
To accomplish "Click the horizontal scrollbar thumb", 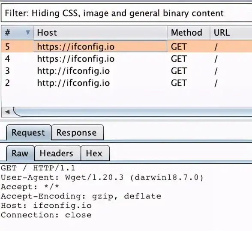I will click(x=132, y=112).
